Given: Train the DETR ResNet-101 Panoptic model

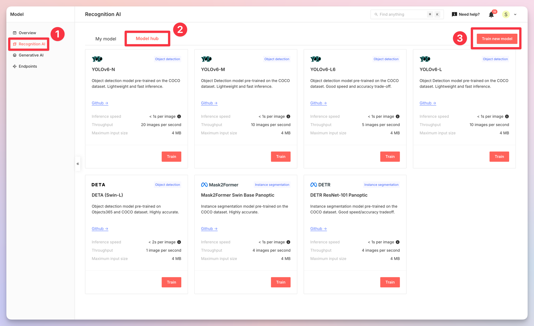Looking at the screenshot, I should click(x=390, y=282).
